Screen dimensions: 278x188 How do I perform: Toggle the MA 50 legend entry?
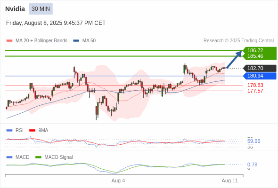pos(84,41)
